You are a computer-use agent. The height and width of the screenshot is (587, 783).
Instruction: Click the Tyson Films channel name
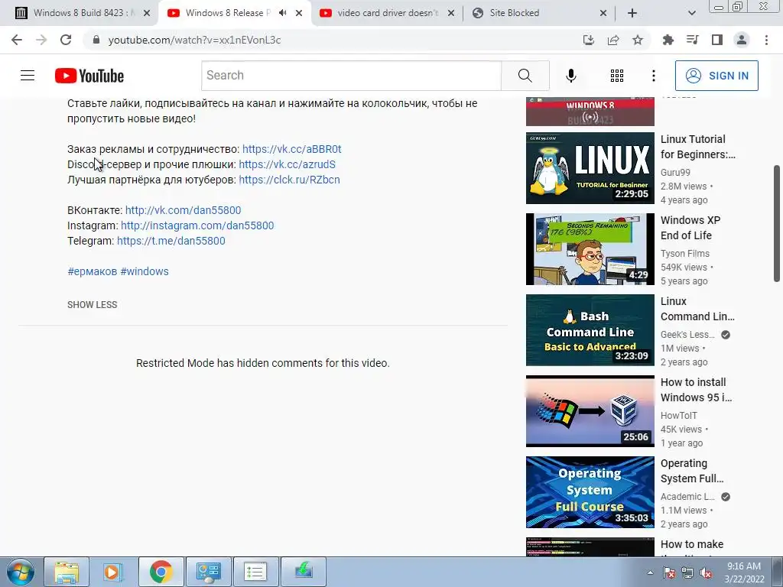tap(684, 254)
